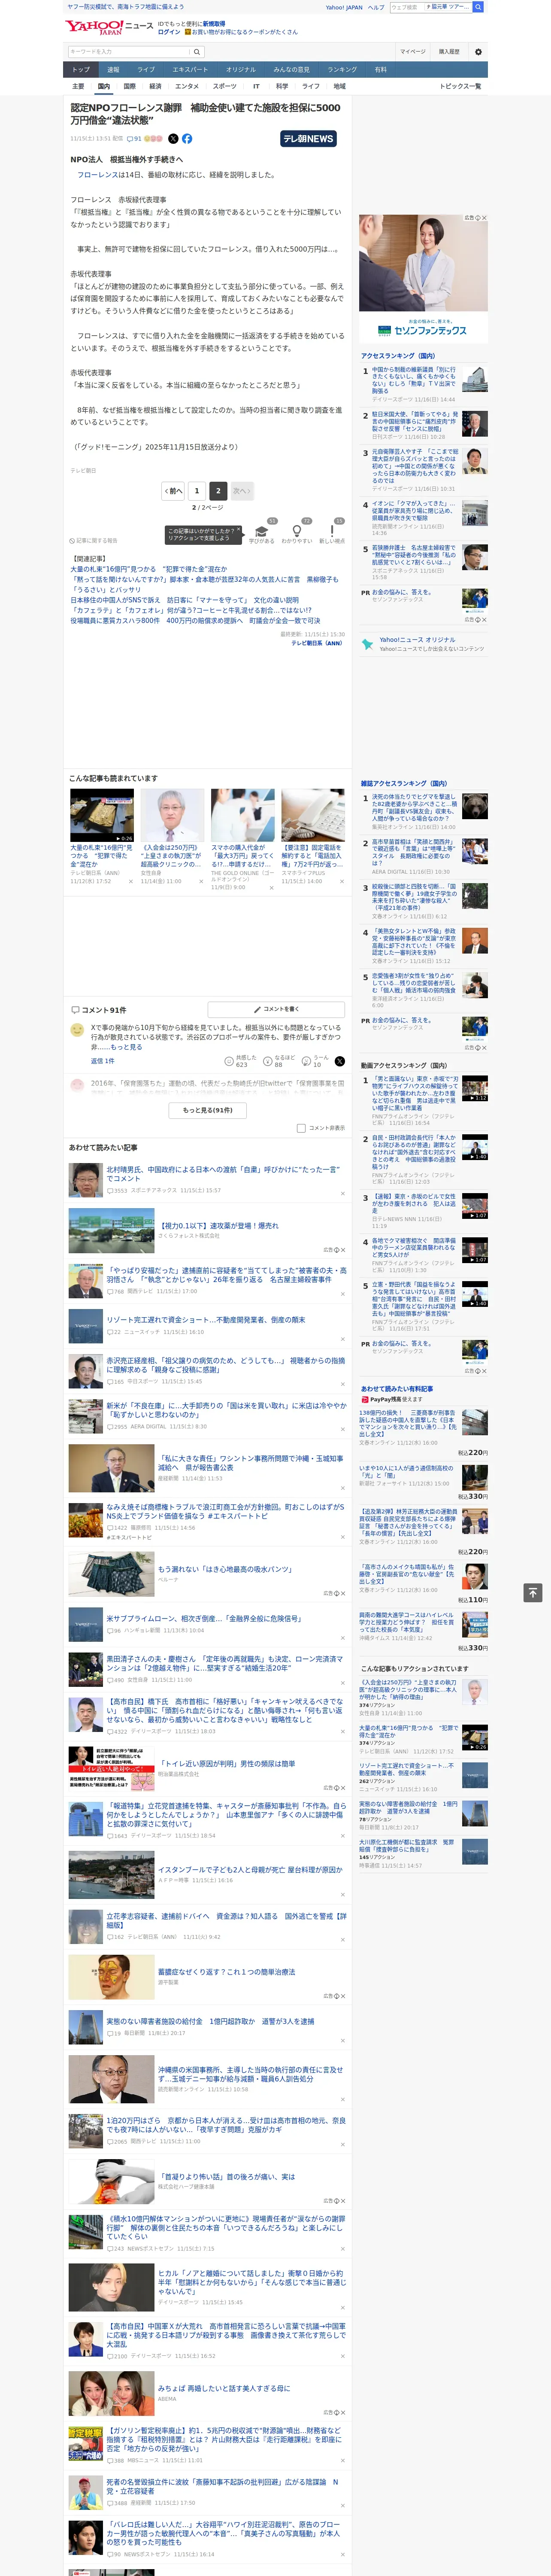Viewport: 551px width, 2576px height.
Task: Click なるほど reaction on first comment
Action: pyautogui.click(x=280, y=1060)
